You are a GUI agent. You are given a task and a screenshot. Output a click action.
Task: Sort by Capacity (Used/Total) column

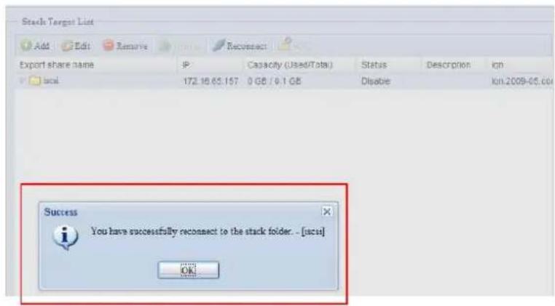click(x=290, y=65)
